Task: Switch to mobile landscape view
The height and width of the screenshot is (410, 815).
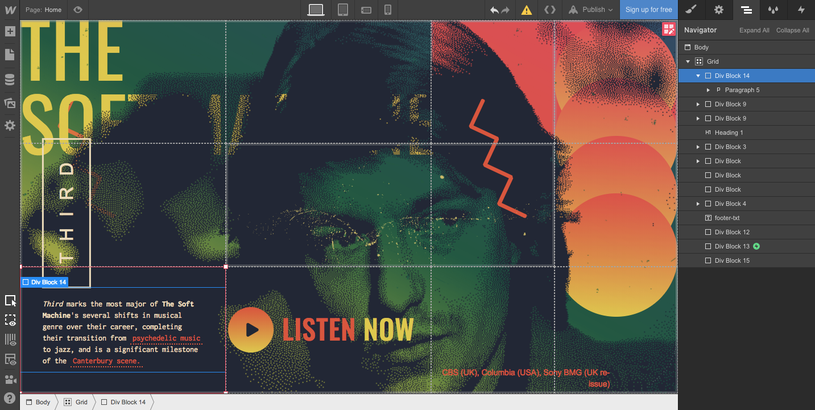Action: pos(366,10)
